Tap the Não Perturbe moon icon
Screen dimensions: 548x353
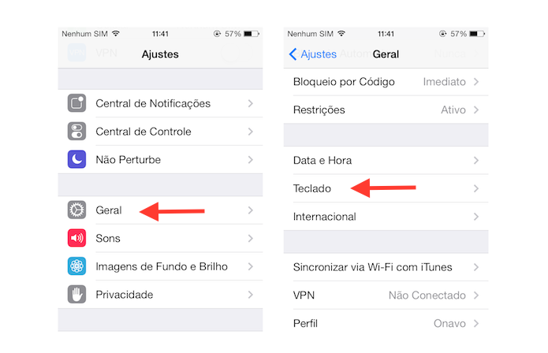click(x=76, y=159)
